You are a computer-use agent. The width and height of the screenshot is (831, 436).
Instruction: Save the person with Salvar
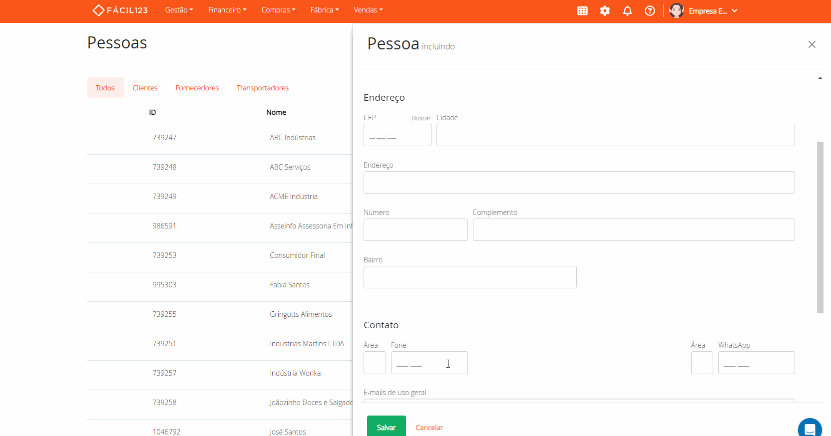click(386, 427)
